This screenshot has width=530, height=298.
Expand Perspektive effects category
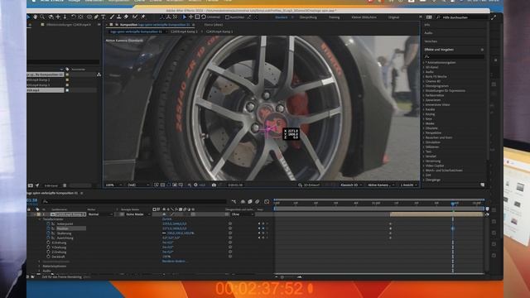point(424,132)
